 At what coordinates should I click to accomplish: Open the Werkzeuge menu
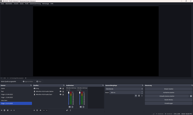point(46,4)
